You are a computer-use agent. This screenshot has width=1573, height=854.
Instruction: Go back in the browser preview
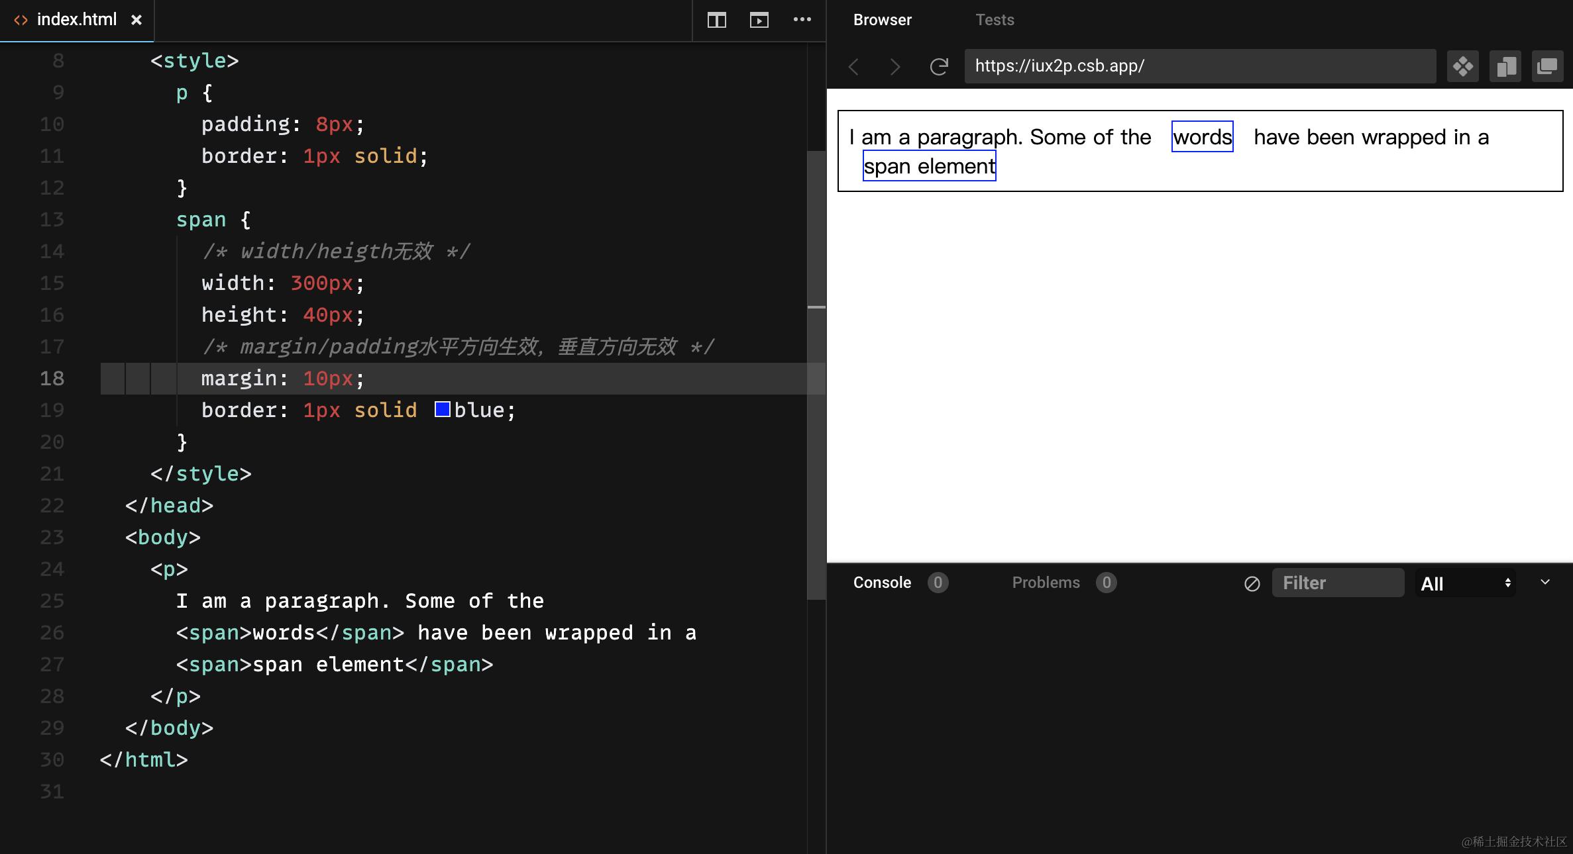point(854,66)
